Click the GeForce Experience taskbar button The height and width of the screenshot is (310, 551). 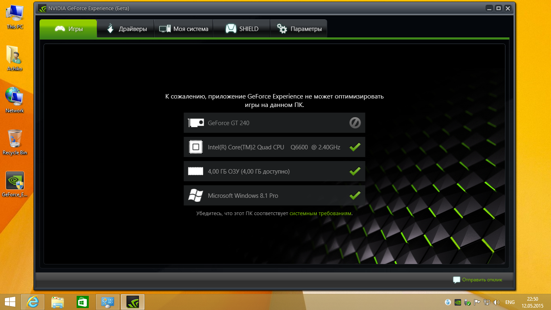(133, 302)
